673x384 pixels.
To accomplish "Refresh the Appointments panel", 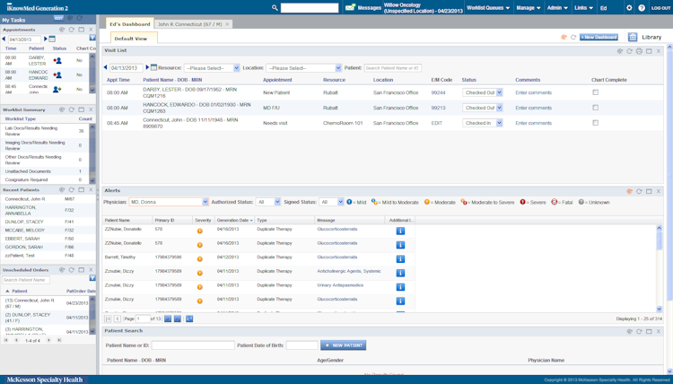I will 72,30.
